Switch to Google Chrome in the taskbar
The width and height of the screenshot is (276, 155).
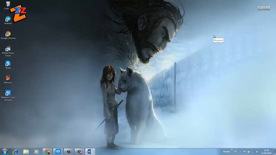pos(47,152)
